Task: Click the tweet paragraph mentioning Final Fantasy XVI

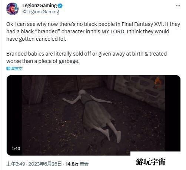Action: [93, 31]
